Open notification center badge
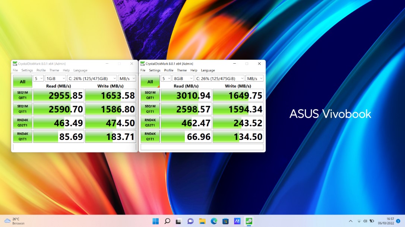405x227 pixels. (x=398, y=221)
